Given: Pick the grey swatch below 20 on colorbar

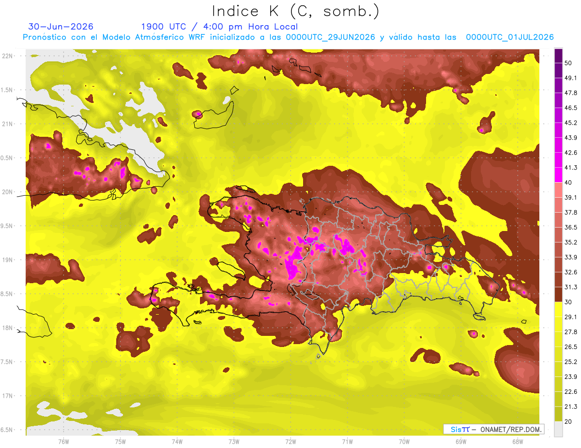Looking at the screenshot, I should (x=558, y=429).
